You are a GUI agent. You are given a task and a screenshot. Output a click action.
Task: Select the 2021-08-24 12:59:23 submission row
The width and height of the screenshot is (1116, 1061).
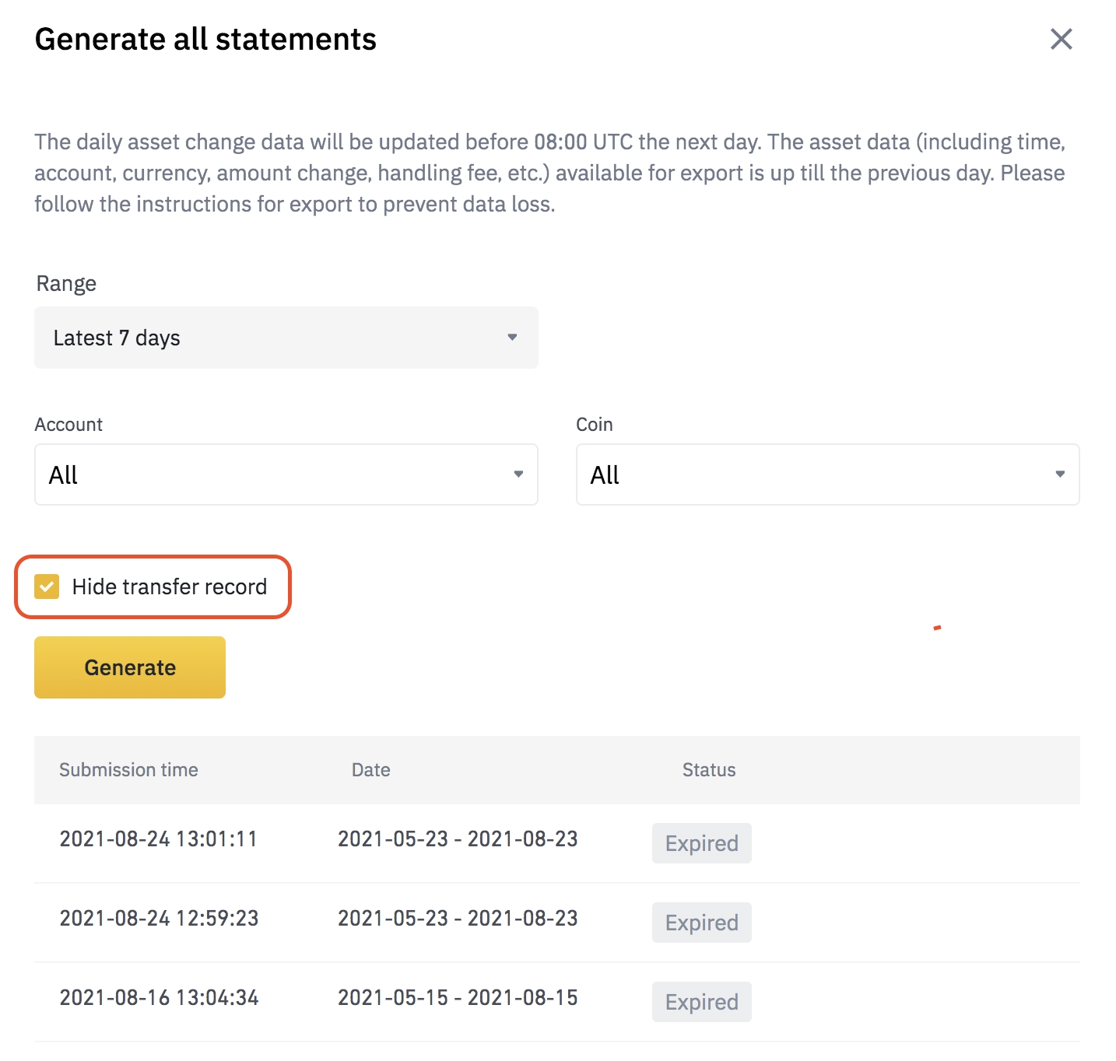(557, 923)
